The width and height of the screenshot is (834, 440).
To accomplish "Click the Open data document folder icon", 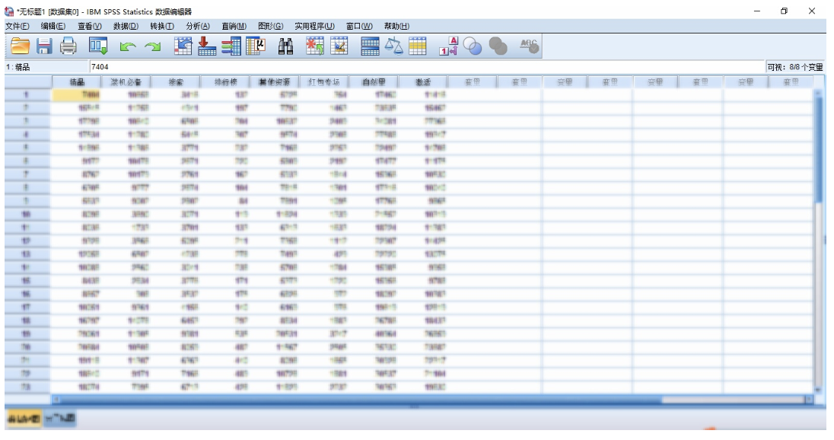I will [x=20, y=46].
